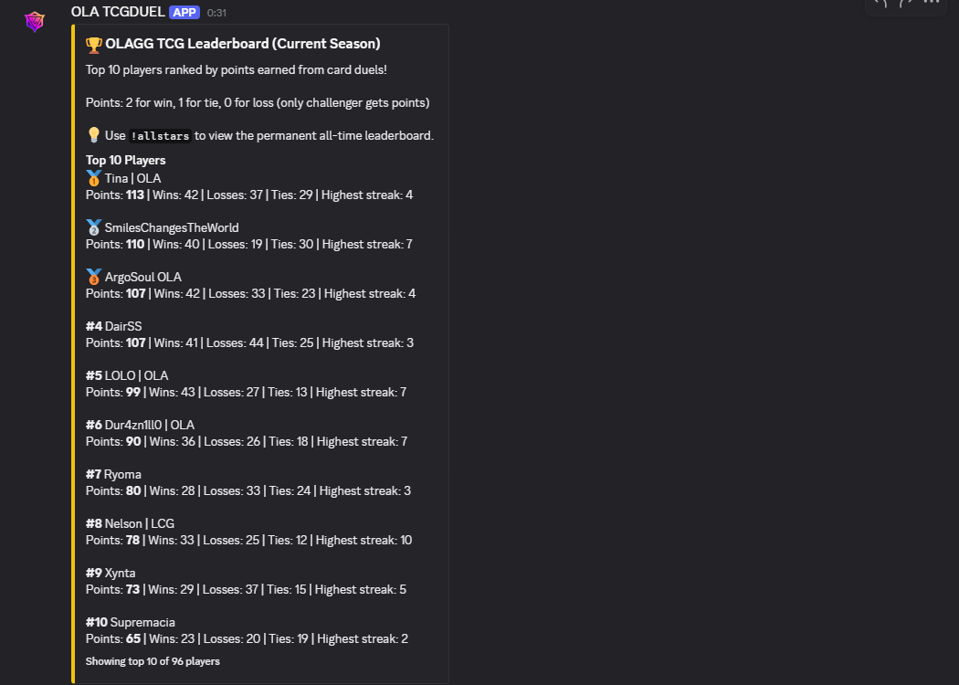Click the 'Showing top 10 of 96 players' footer

click(153, 660)
